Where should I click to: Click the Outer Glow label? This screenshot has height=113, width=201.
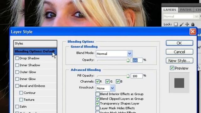click(28, 72)
